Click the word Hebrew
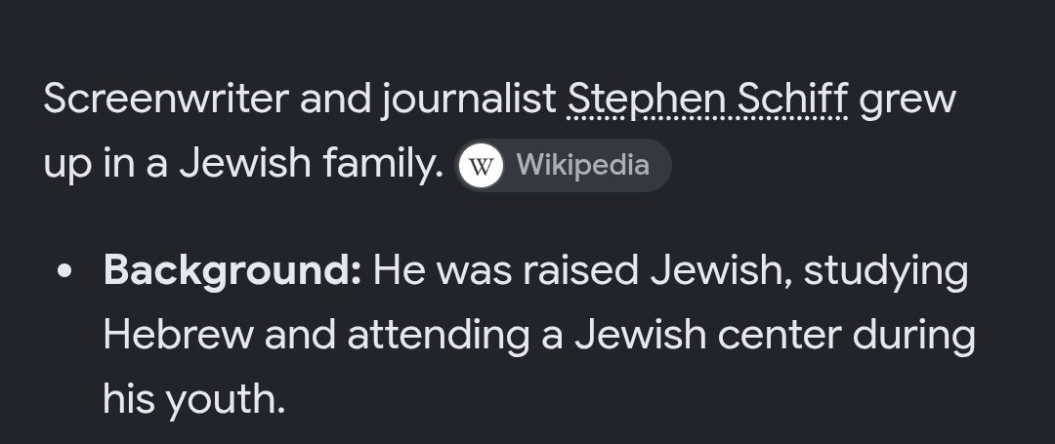The height and width of the screenshot is (444, 1055). [179, 335]
